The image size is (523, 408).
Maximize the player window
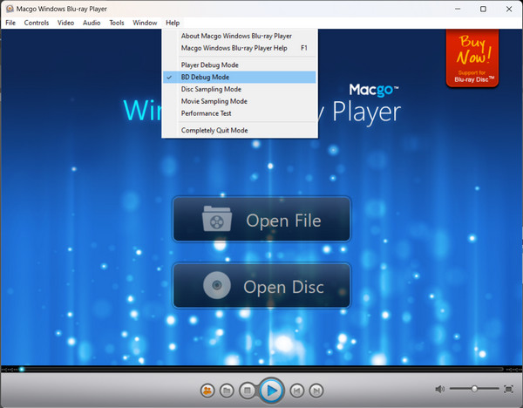click(x=483, y=9)
